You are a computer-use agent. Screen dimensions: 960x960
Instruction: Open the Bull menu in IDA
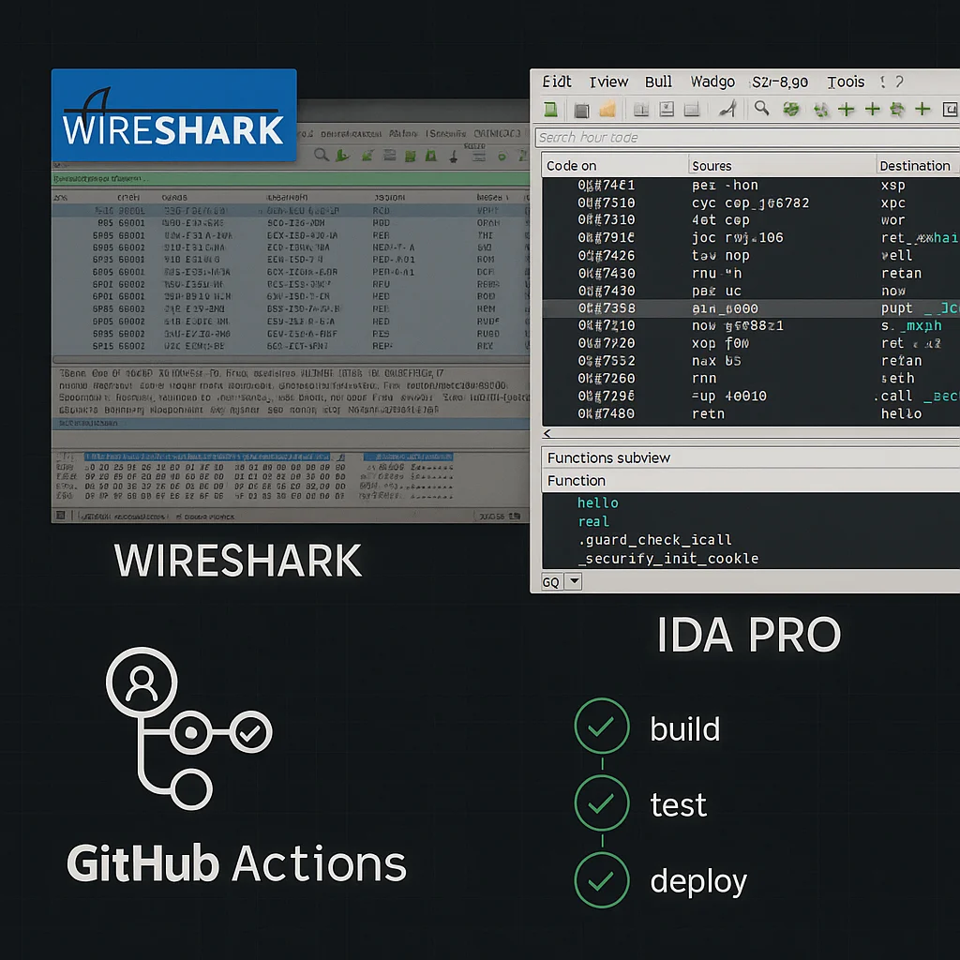click(x=658, y=82)
